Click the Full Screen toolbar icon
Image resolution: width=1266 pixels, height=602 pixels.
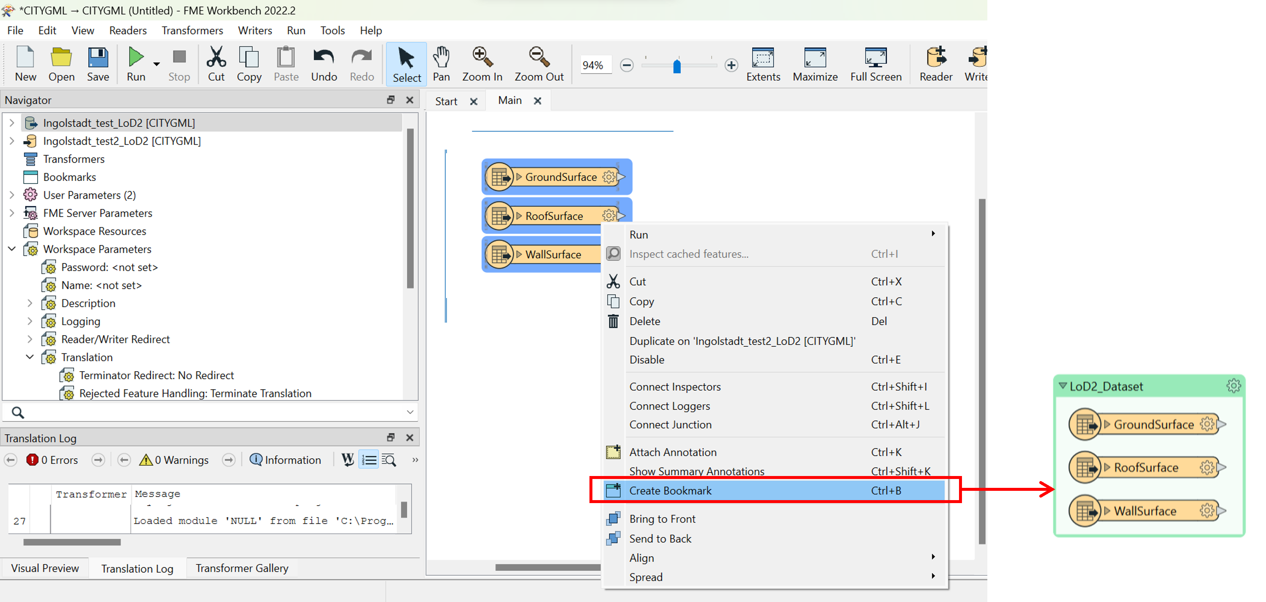876,64
